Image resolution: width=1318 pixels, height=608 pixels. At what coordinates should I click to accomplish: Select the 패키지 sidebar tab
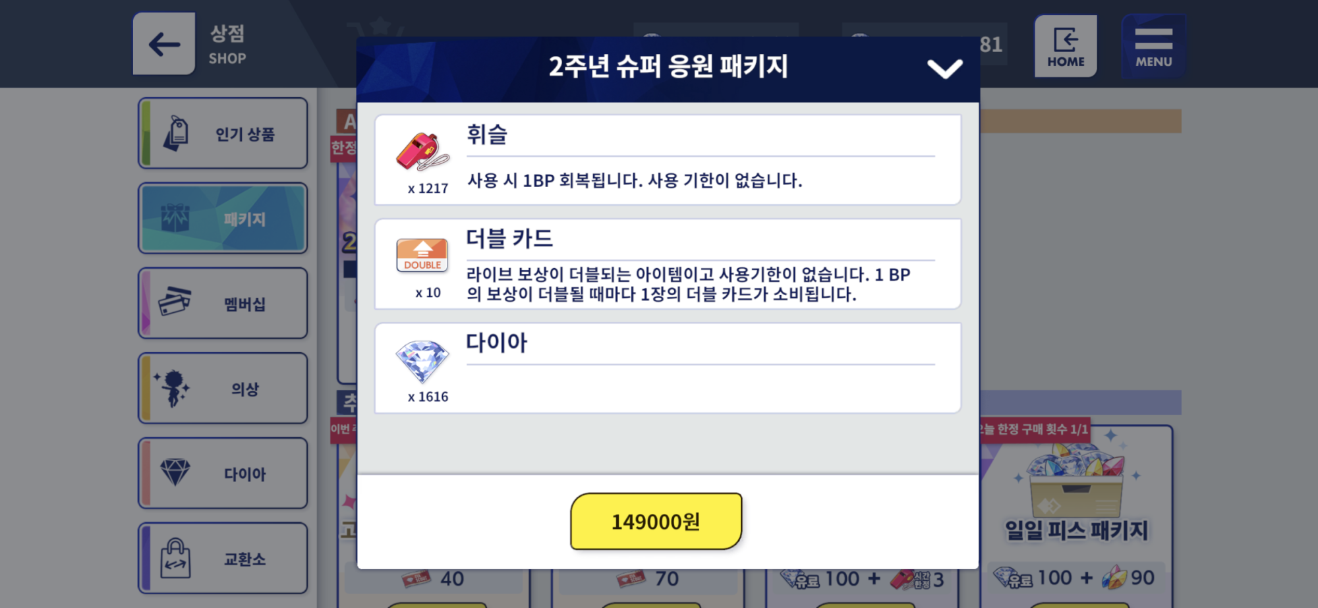point(223,218)
